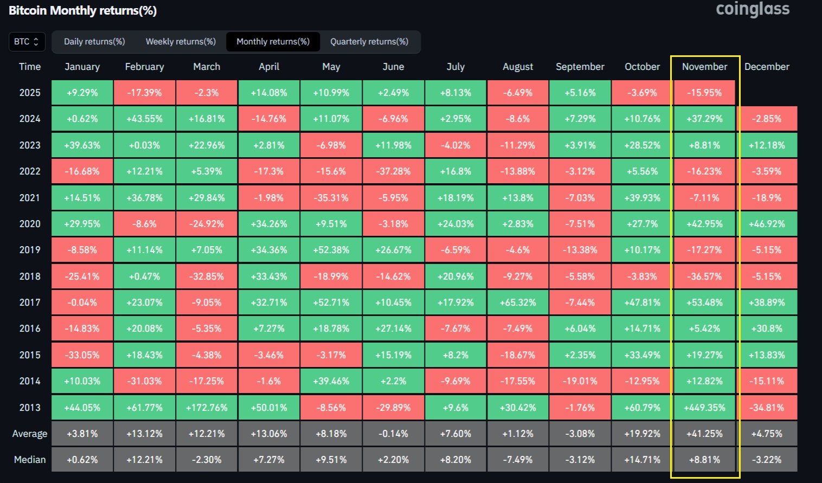The width and height of the screenshot is (822, 483).
Task: Select the 2013 November +449.35% cell
Action: 704,408
